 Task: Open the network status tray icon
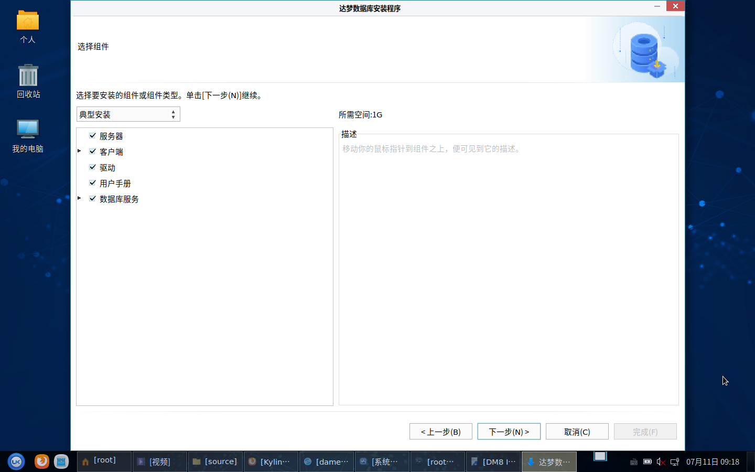pyautogui.click(x=675, y=462)
